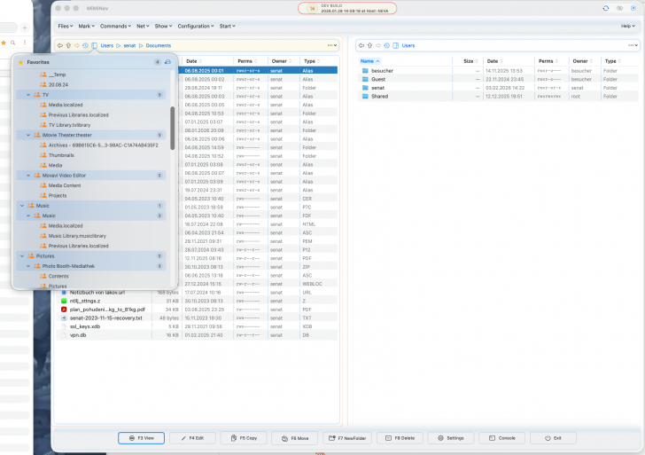Click the F3 View button
This screenshot has width=645, height=455.
(x=141, y=438)
